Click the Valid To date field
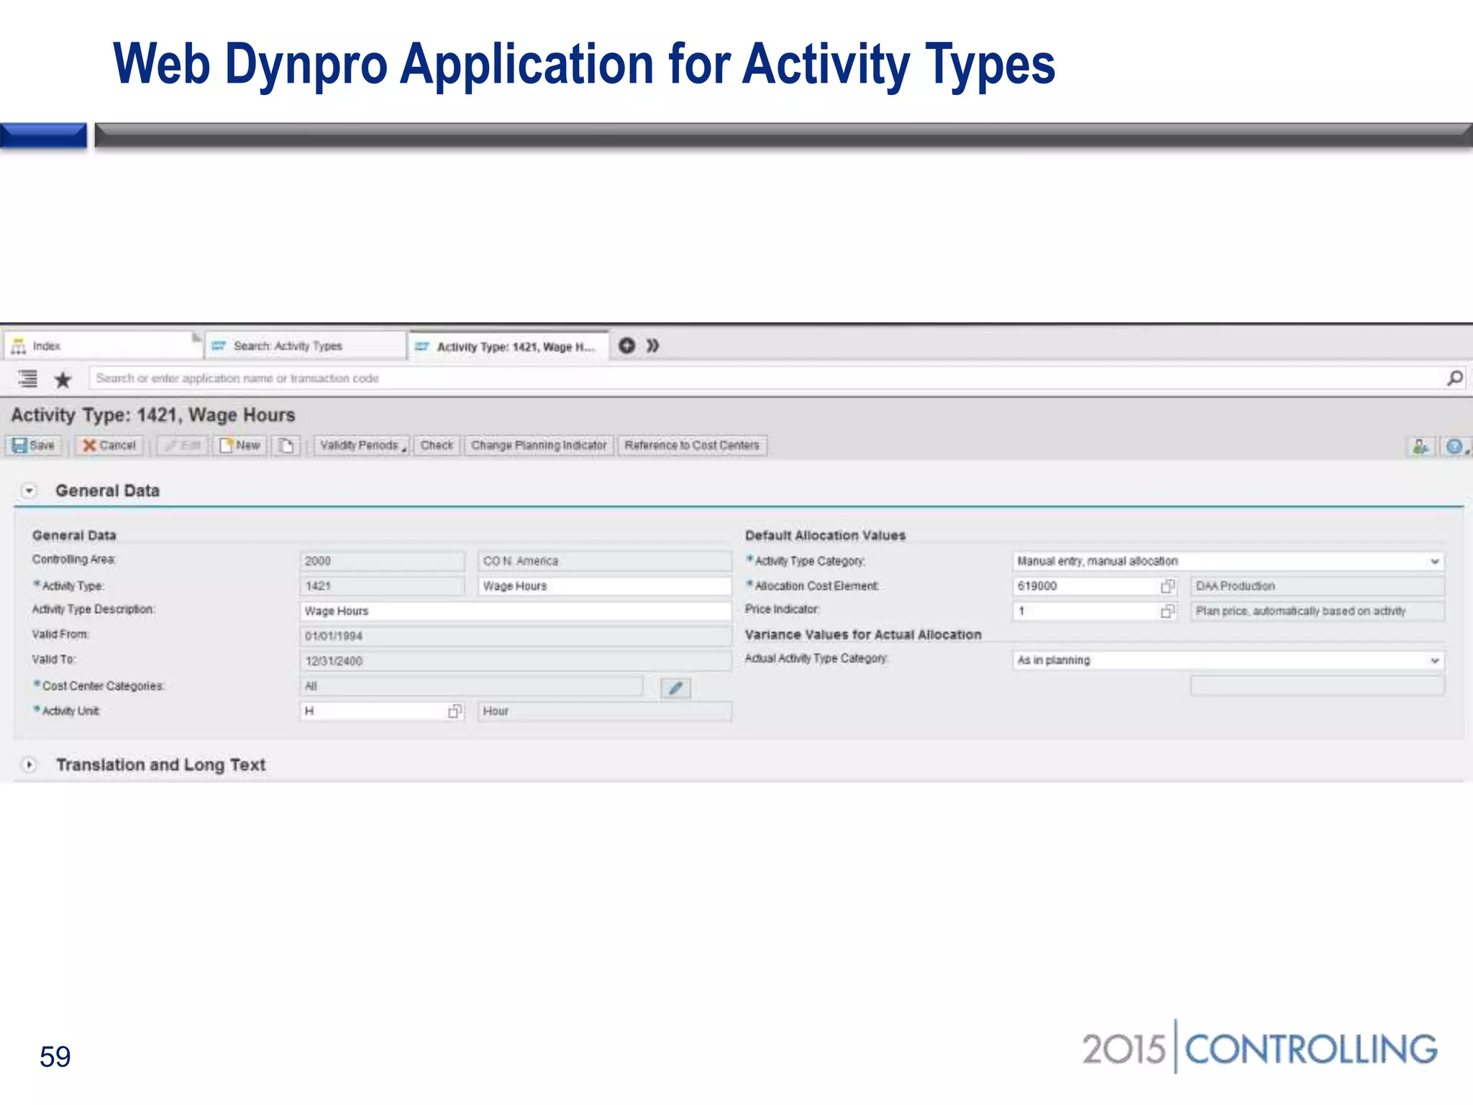The image size is (1473, 1105). (x=516, y=661)
